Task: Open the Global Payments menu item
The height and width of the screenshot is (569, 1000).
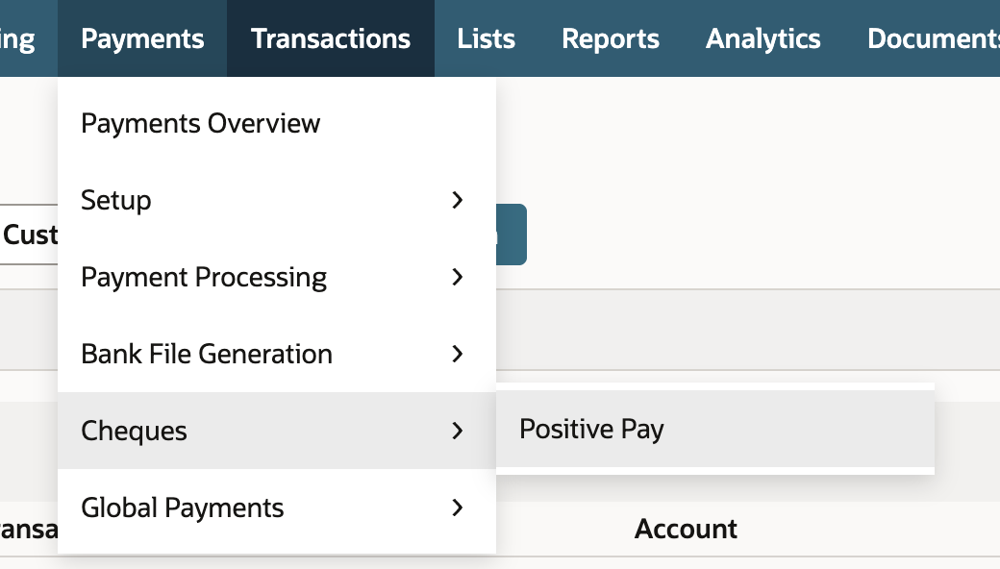Action: [x=277, y=507]
